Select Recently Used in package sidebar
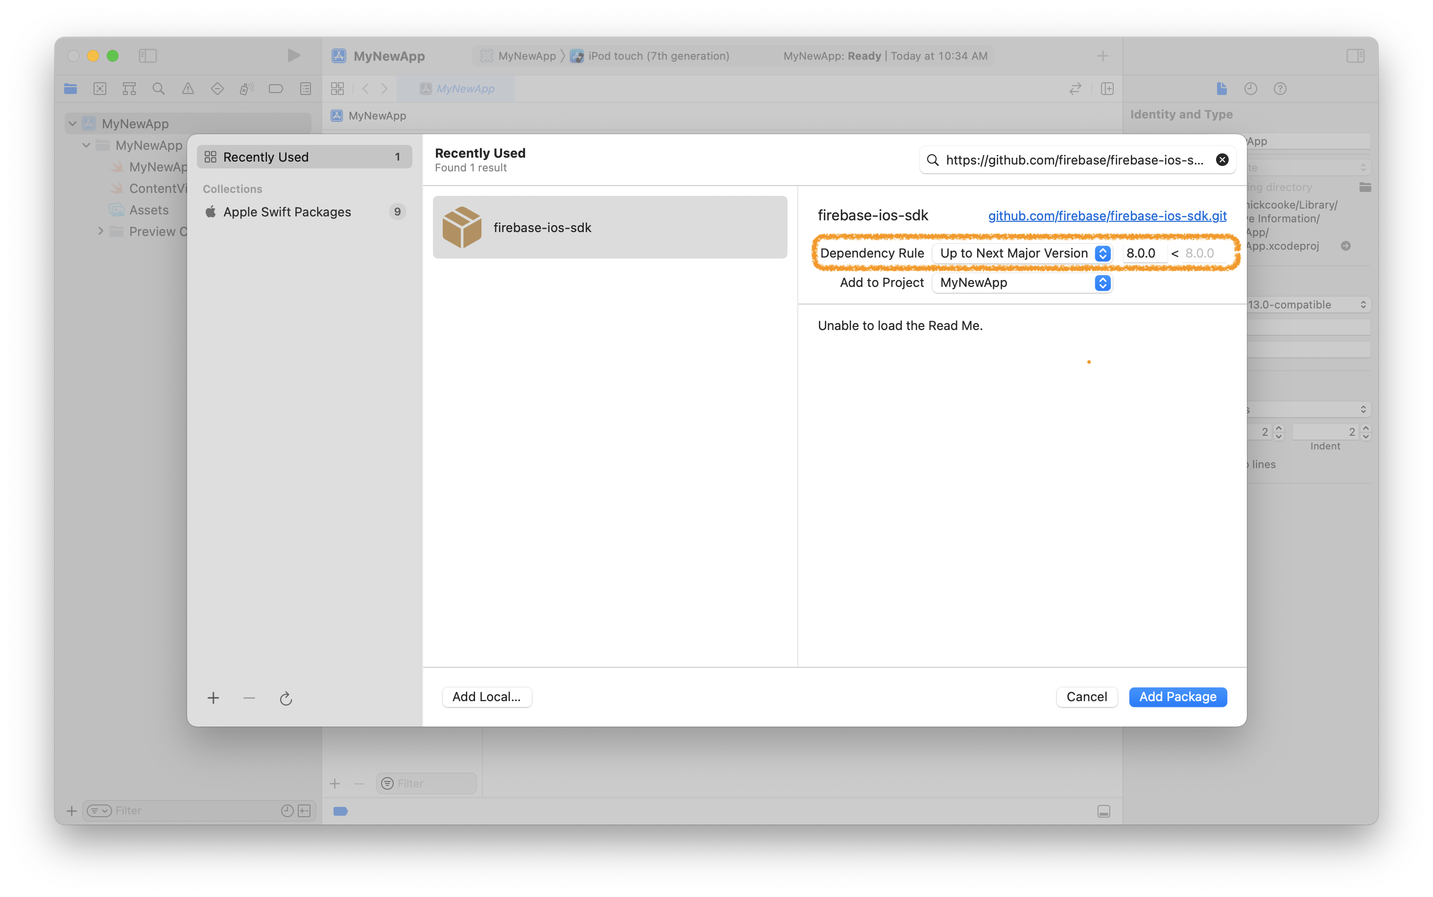This screenshot has height=897, width=1433. click(305, 157)
